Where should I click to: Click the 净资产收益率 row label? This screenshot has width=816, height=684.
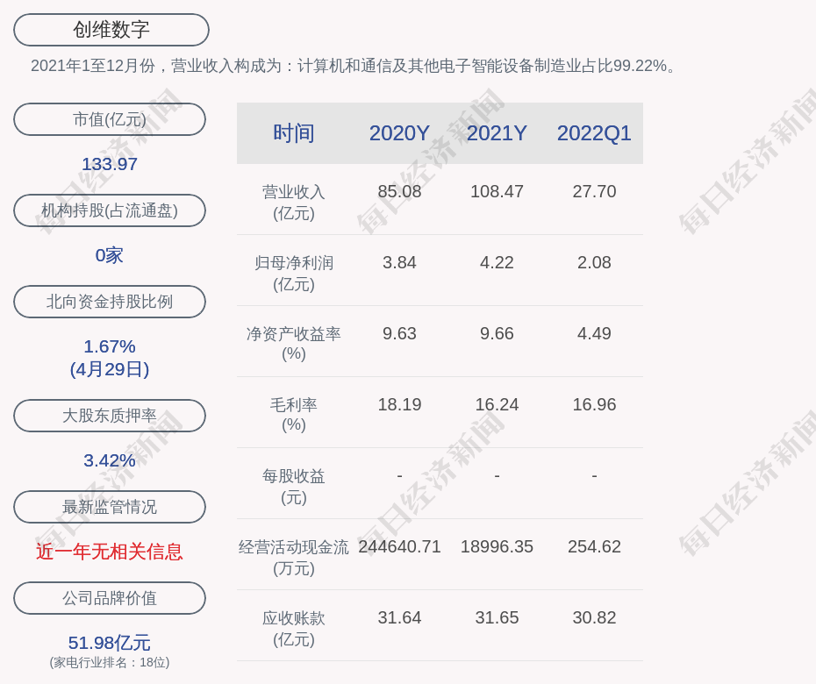pos(294,344)
